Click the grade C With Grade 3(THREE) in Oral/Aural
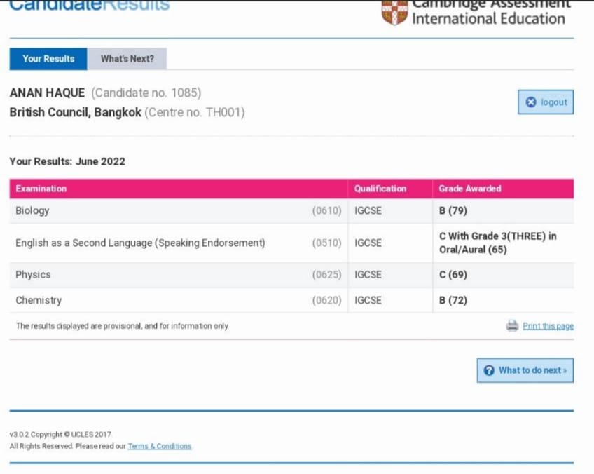 pyautogui.click(x=498, y=243)
